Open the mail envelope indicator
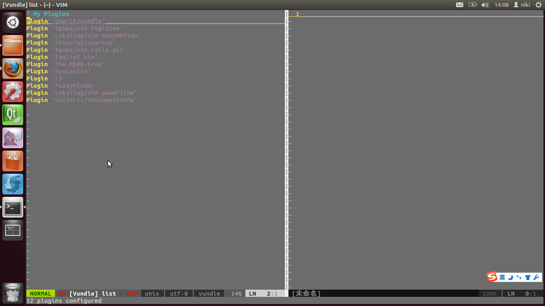The height and width of the screenshot is (306, 545). coord(460,5)
